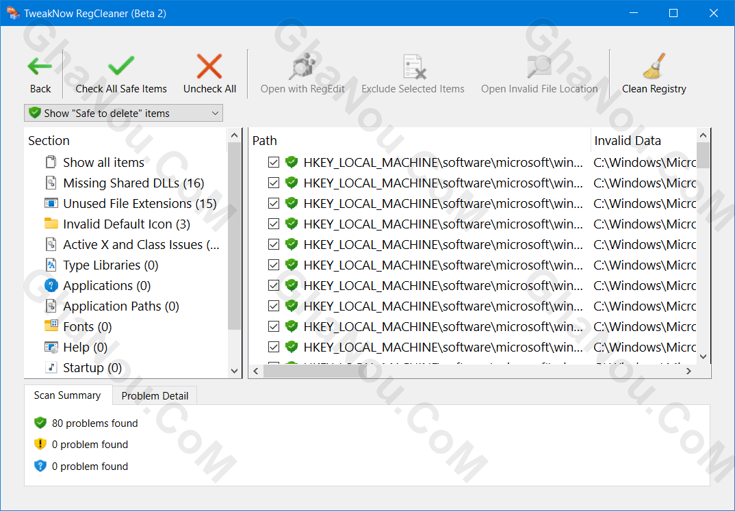Viewport: 735px width, 511px height.
Task: Select Show all items in Section list
Action: tap(103, 163)
